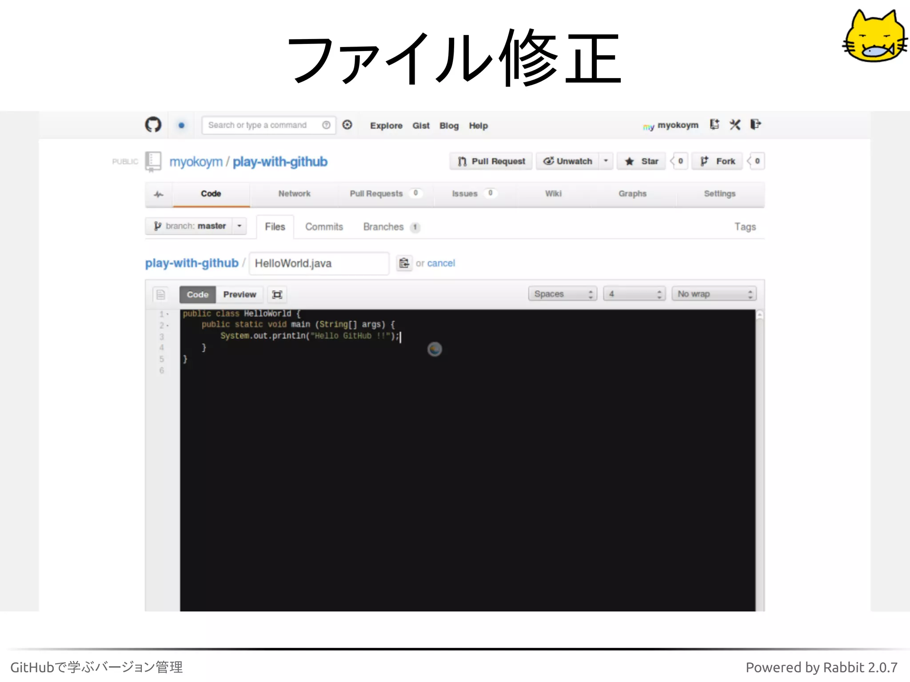Switch to editor Preview view
Screen dimensions: 910x682
(x=240, y=294)
